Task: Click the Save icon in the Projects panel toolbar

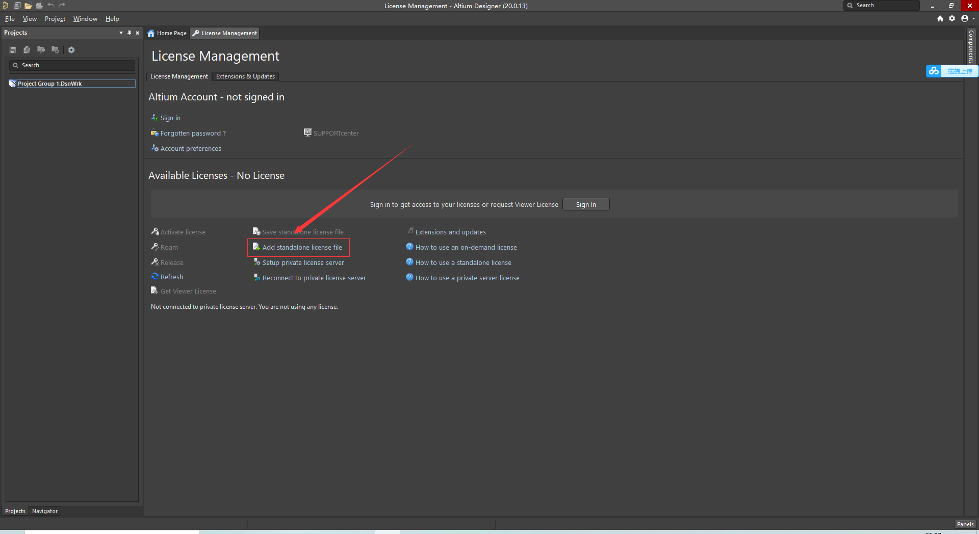Action: coord(13,50)
